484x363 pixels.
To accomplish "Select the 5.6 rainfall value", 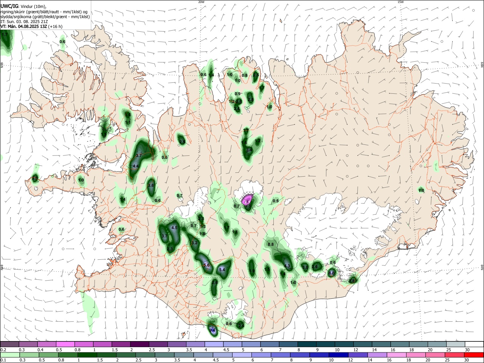I will pyautogui.click(x=206, y=265).
